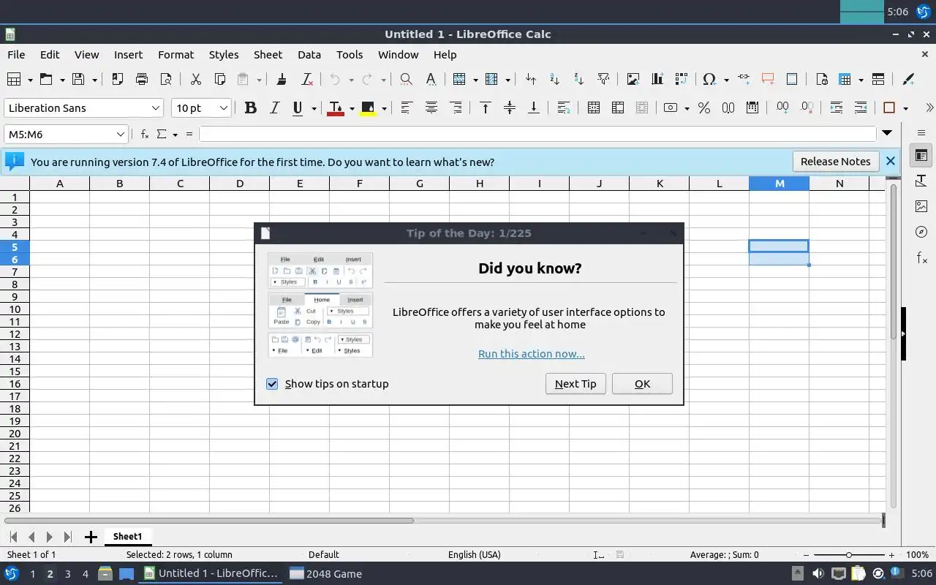This screenshot has width=936, height=585.
Task: Click the AutoFilter funnel icon
Action: click(603, 79)
